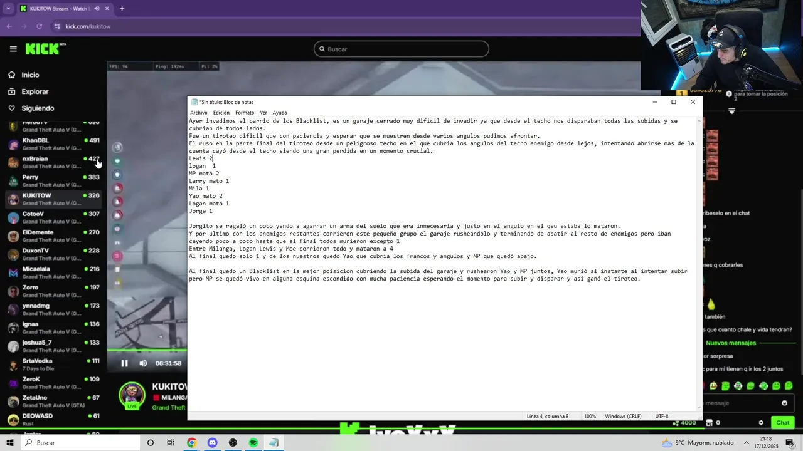Click 'Línea 4, columna 8' status text

[x=548, y=416]
